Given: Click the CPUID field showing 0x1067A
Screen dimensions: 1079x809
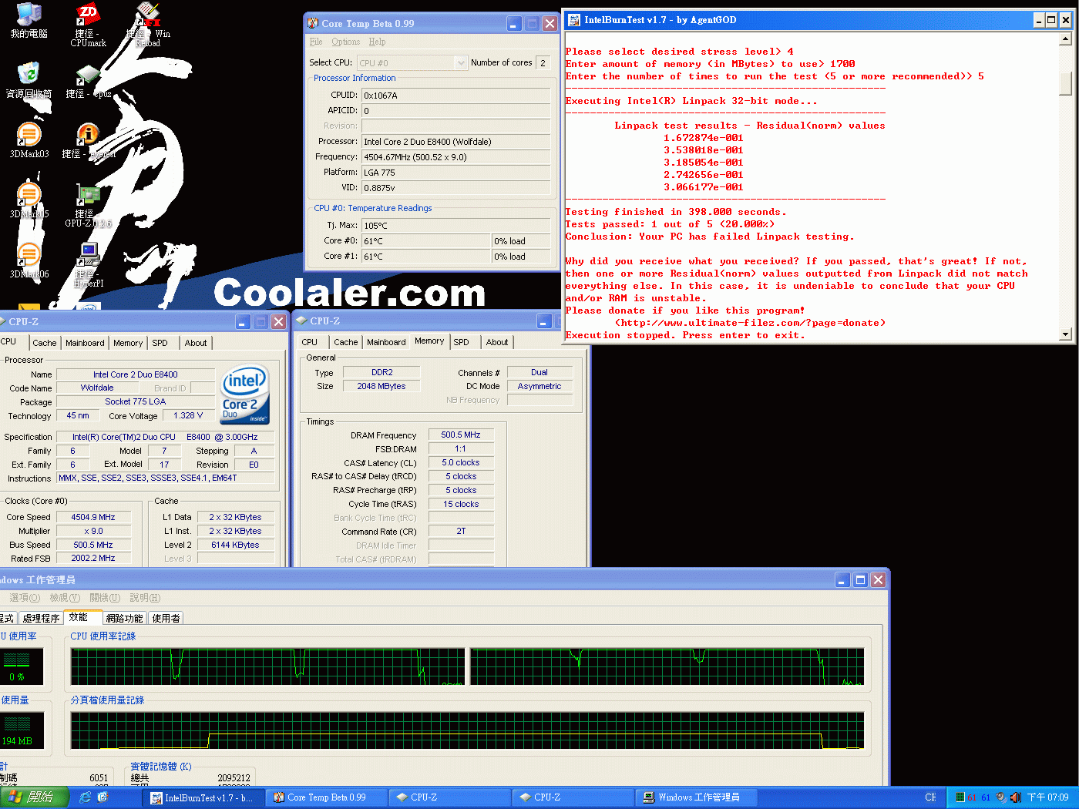Looking at the screenshot, I should [456, 96].
